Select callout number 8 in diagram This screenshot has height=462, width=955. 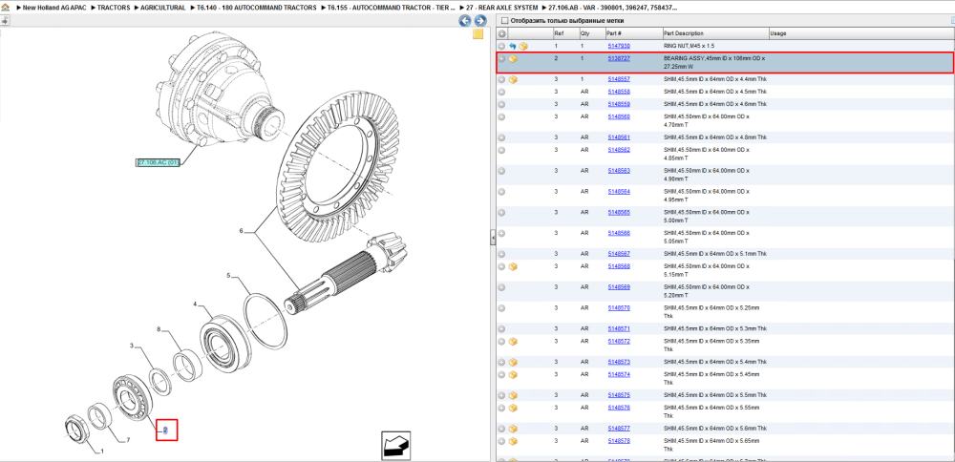click(x=159, y=329)
